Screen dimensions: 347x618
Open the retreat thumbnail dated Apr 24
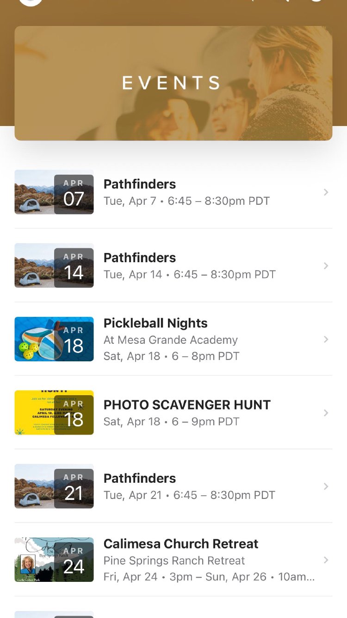[x=54, y=560]
